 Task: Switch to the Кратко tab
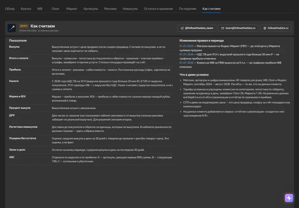pyautogui.click(x=26, y=9)
